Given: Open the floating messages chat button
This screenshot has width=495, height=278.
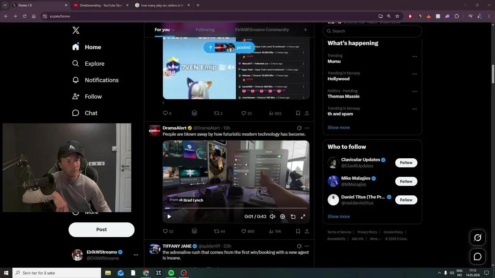Looking at the screenshot, I should coord(478,256).
